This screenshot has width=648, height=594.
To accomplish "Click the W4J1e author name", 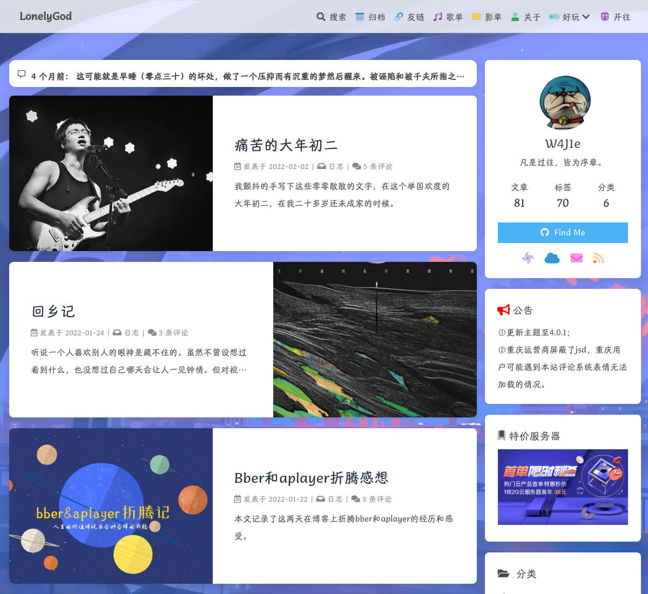I will tap(563, 144).
